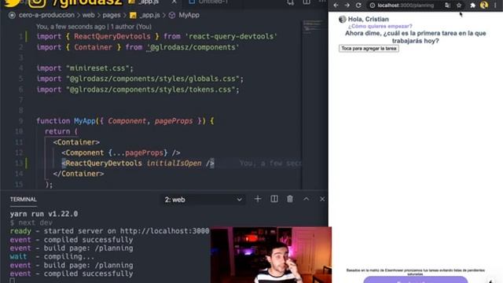Click the JS file icon in breadcrumb
This screenshot has width=503, height=283.
click(x=133, y=15)
